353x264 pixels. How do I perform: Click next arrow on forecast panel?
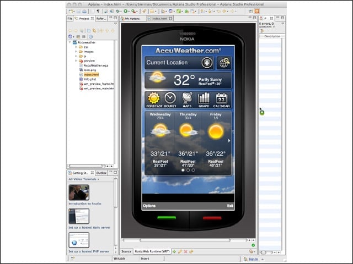[x=229, y=141]
